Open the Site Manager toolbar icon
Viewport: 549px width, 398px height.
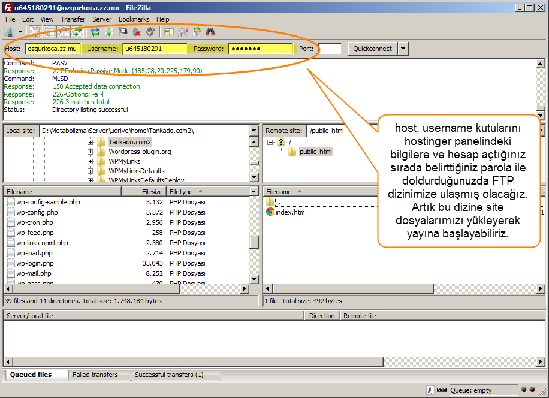(x=8, y=32)
